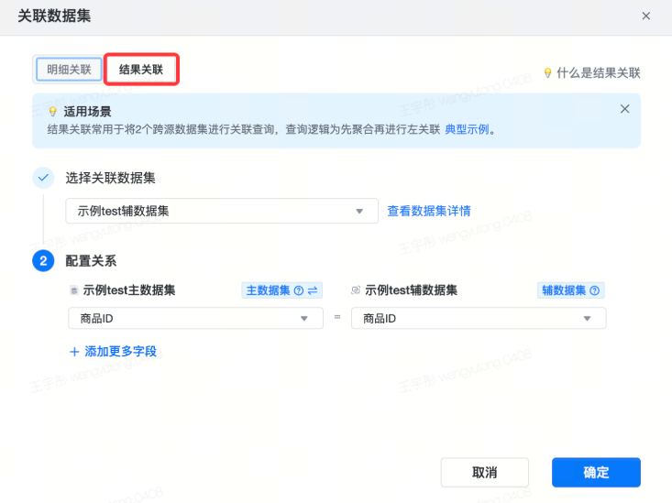Click the help icon in 主数据集 tag
This screenshot has height=503, width=672.
coord(299,290)
